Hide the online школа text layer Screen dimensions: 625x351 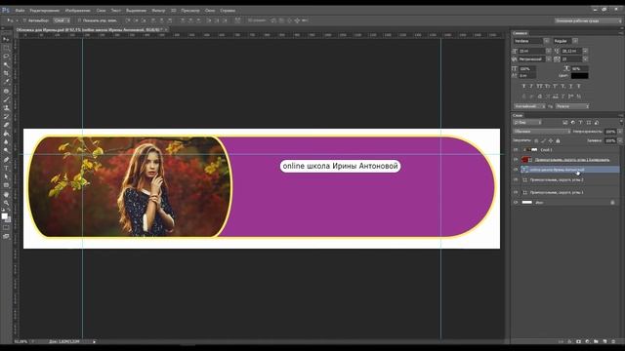pyautogui.click(x=516, y=170)
